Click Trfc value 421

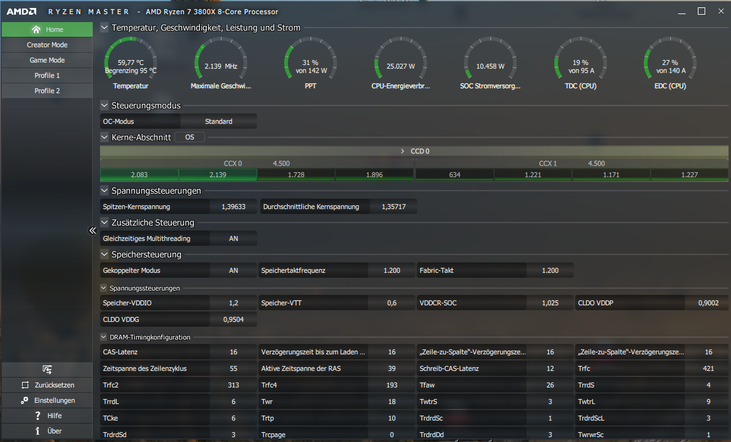(x=708, y=368)
